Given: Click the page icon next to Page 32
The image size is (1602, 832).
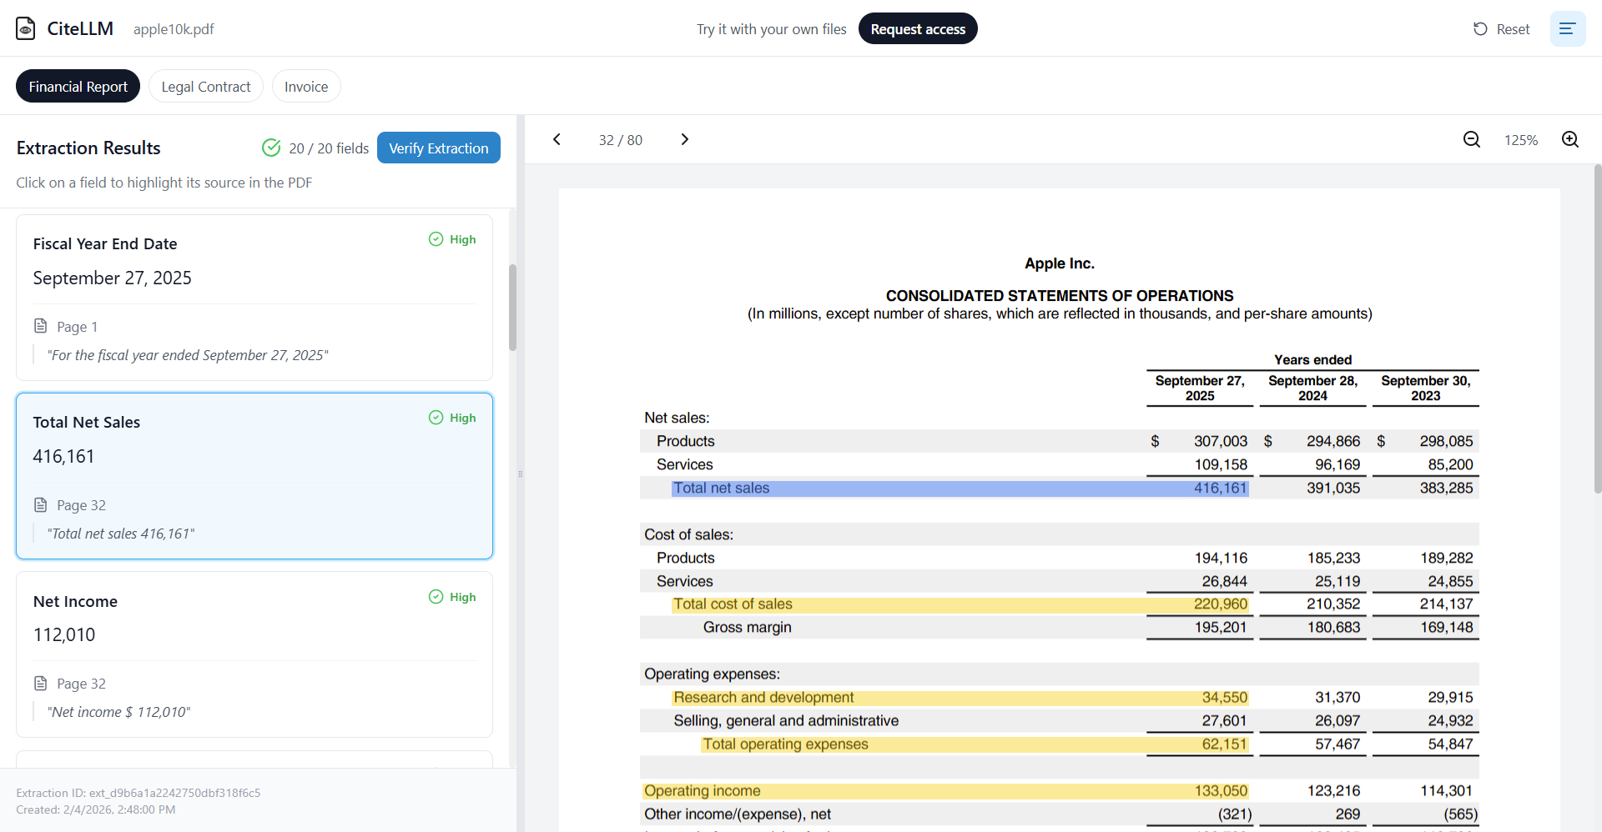Looking at the screenshot, I should coord(40,504).
